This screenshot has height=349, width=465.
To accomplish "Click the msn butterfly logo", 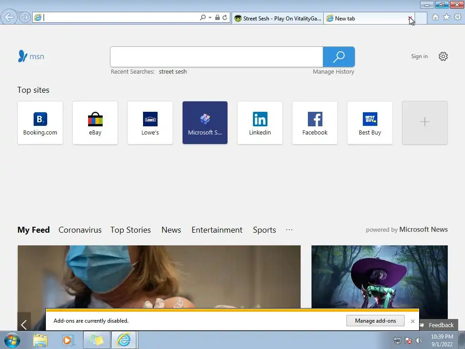I will [31, 56].
